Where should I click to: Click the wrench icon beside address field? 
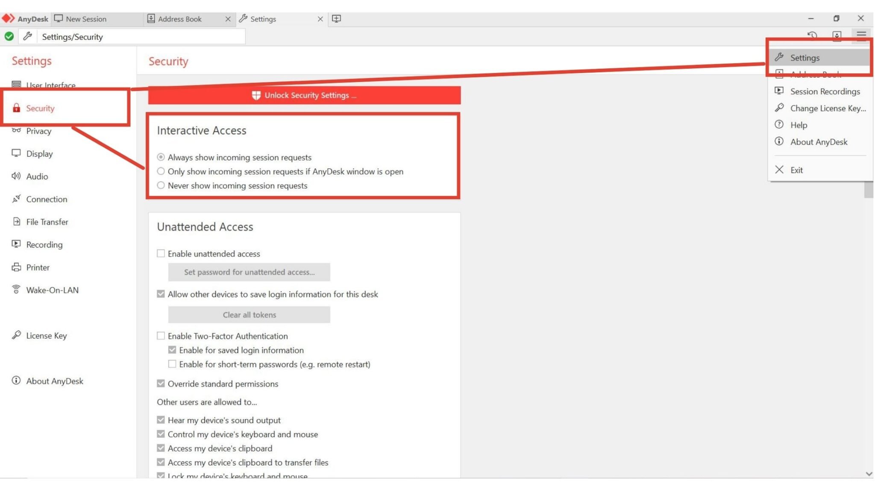pyautogui.click(x=28, y=36)
